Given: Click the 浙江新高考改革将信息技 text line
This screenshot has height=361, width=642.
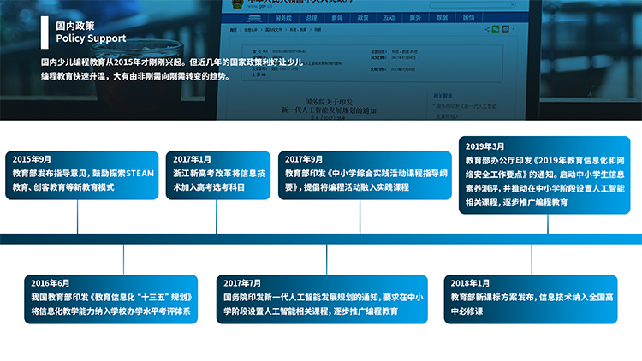Looking at the screenshot, I should coord(218,173).
